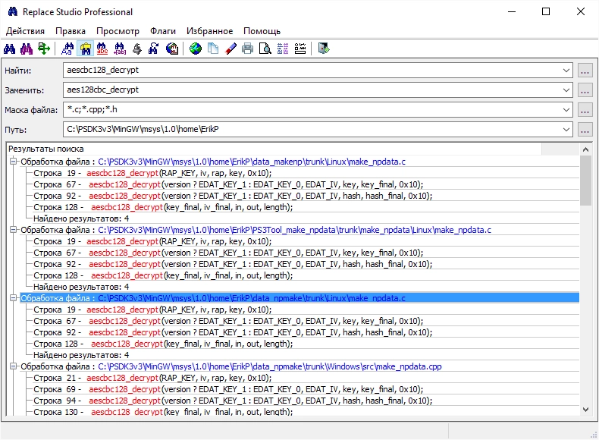
Task: Select the highlighted data_npmake Linux file row
Action: pos(299,298)
